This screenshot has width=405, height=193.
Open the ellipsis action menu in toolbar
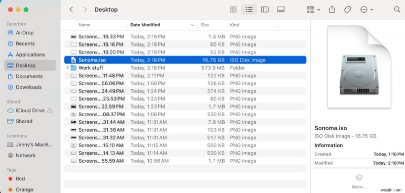[x=367, y=10]
